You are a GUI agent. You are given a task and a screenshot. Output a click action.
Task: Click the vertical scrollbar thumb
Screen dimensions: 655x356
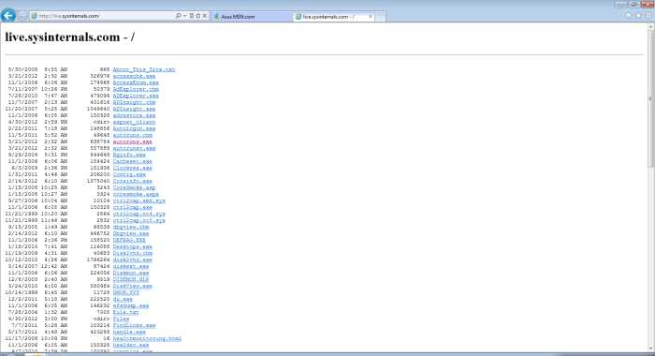pos(651,99)
